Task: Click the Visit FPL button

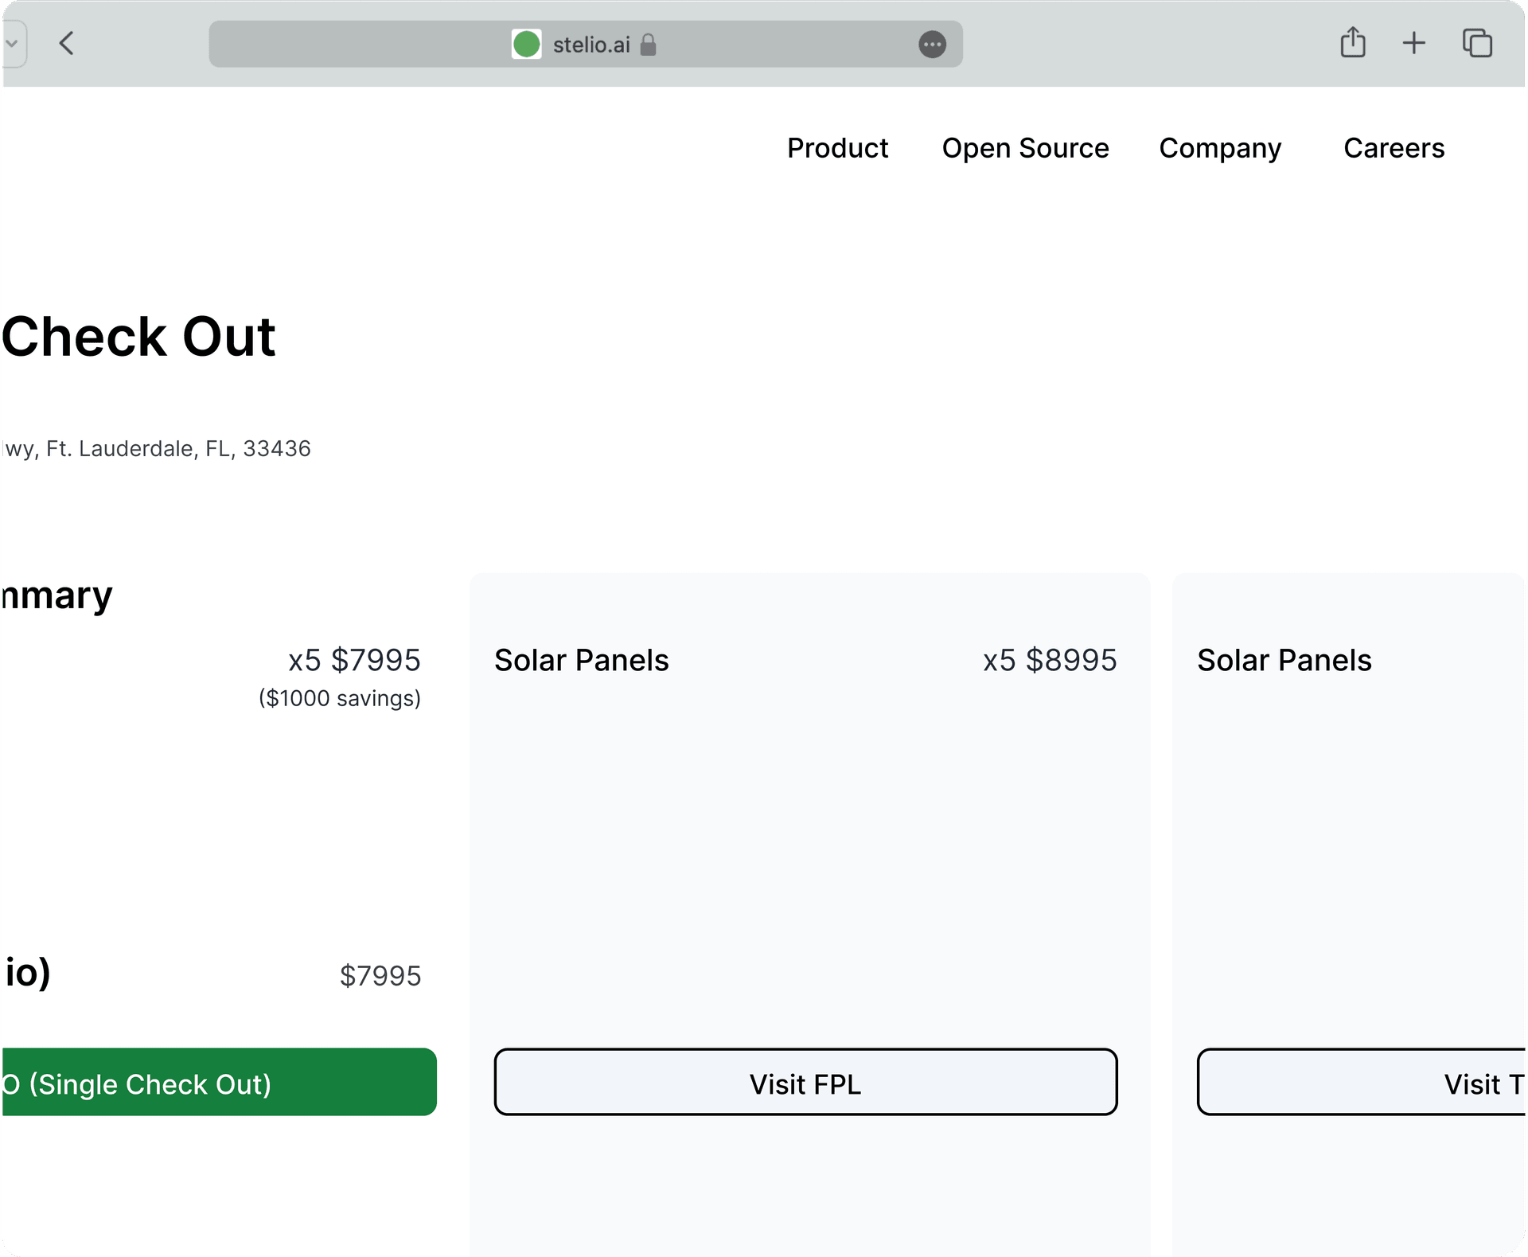Action: 805,1083
